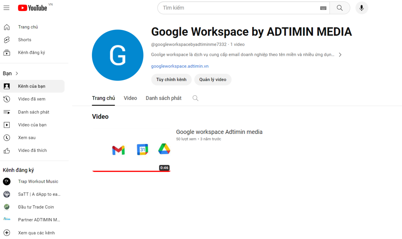This screenshot has height=239, width=402.
Task: Click the Trap Workout Music channel avatar
Action: pyautogui.click(x=7, y=181)
